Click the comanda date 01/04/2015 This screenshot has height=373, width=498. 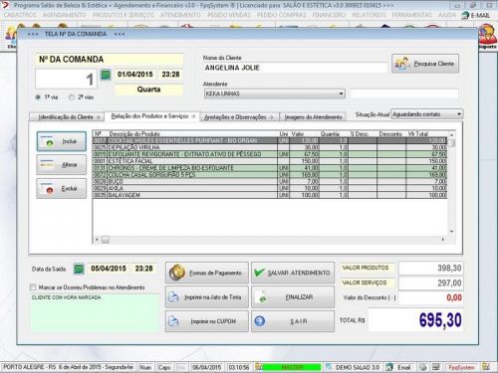135,75
